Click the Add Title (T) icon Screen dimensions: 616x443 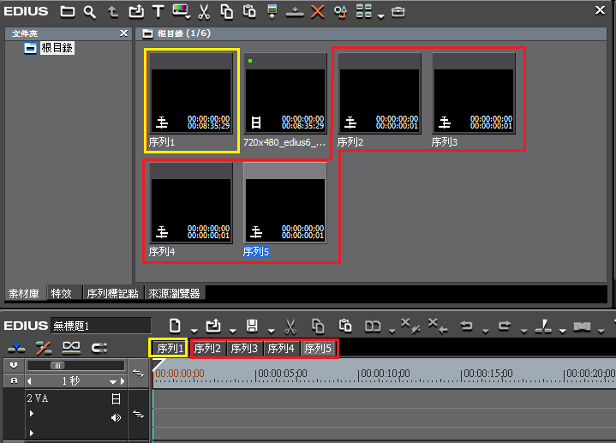tap(158, 12)
